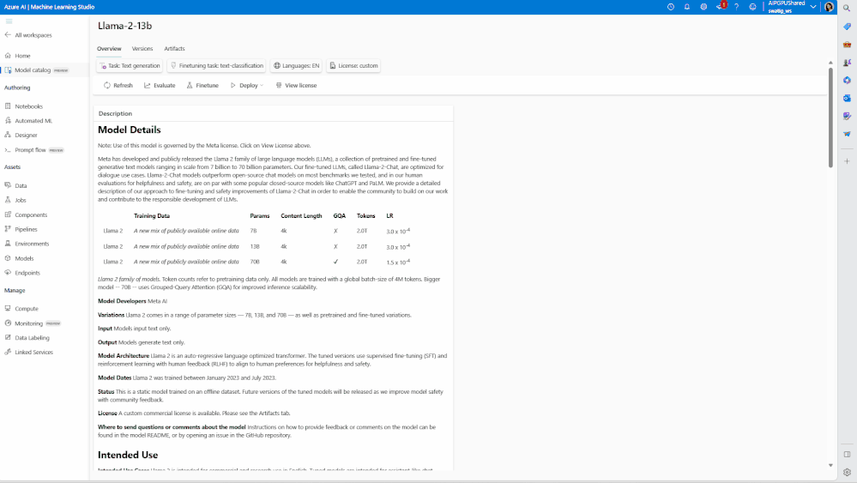Viewport: 857px width, 483px height.
Task: Open Compute under Manage
Action: [x=21, y=309]
